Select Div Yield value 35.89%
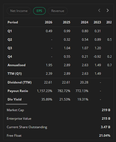 47,99
